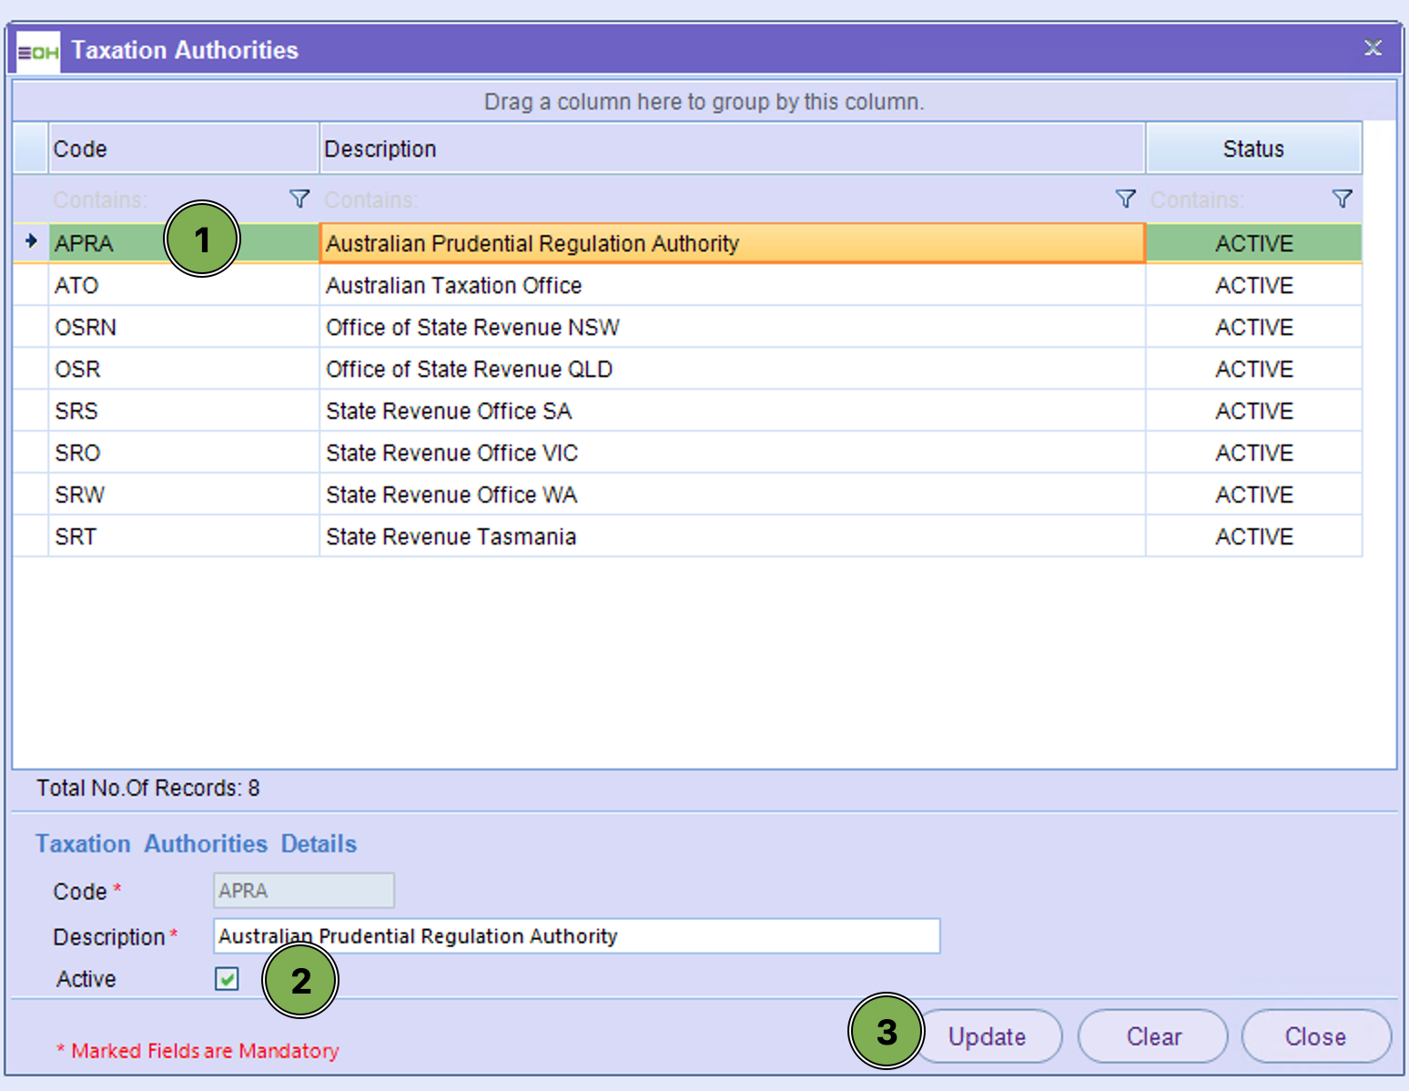Click the Description column filter funnel icon
Viewport: 1409px width, 1091px height.
tap(1125, 199)
